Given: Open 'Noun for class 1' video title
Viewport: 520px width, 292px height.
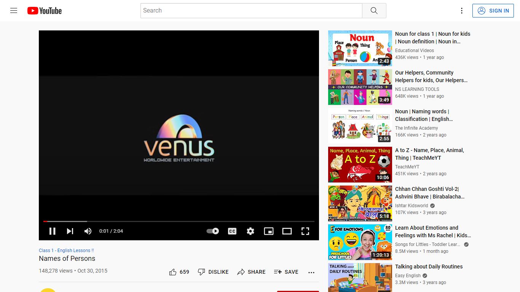Looking at the screenshot, I should [433, 38].
